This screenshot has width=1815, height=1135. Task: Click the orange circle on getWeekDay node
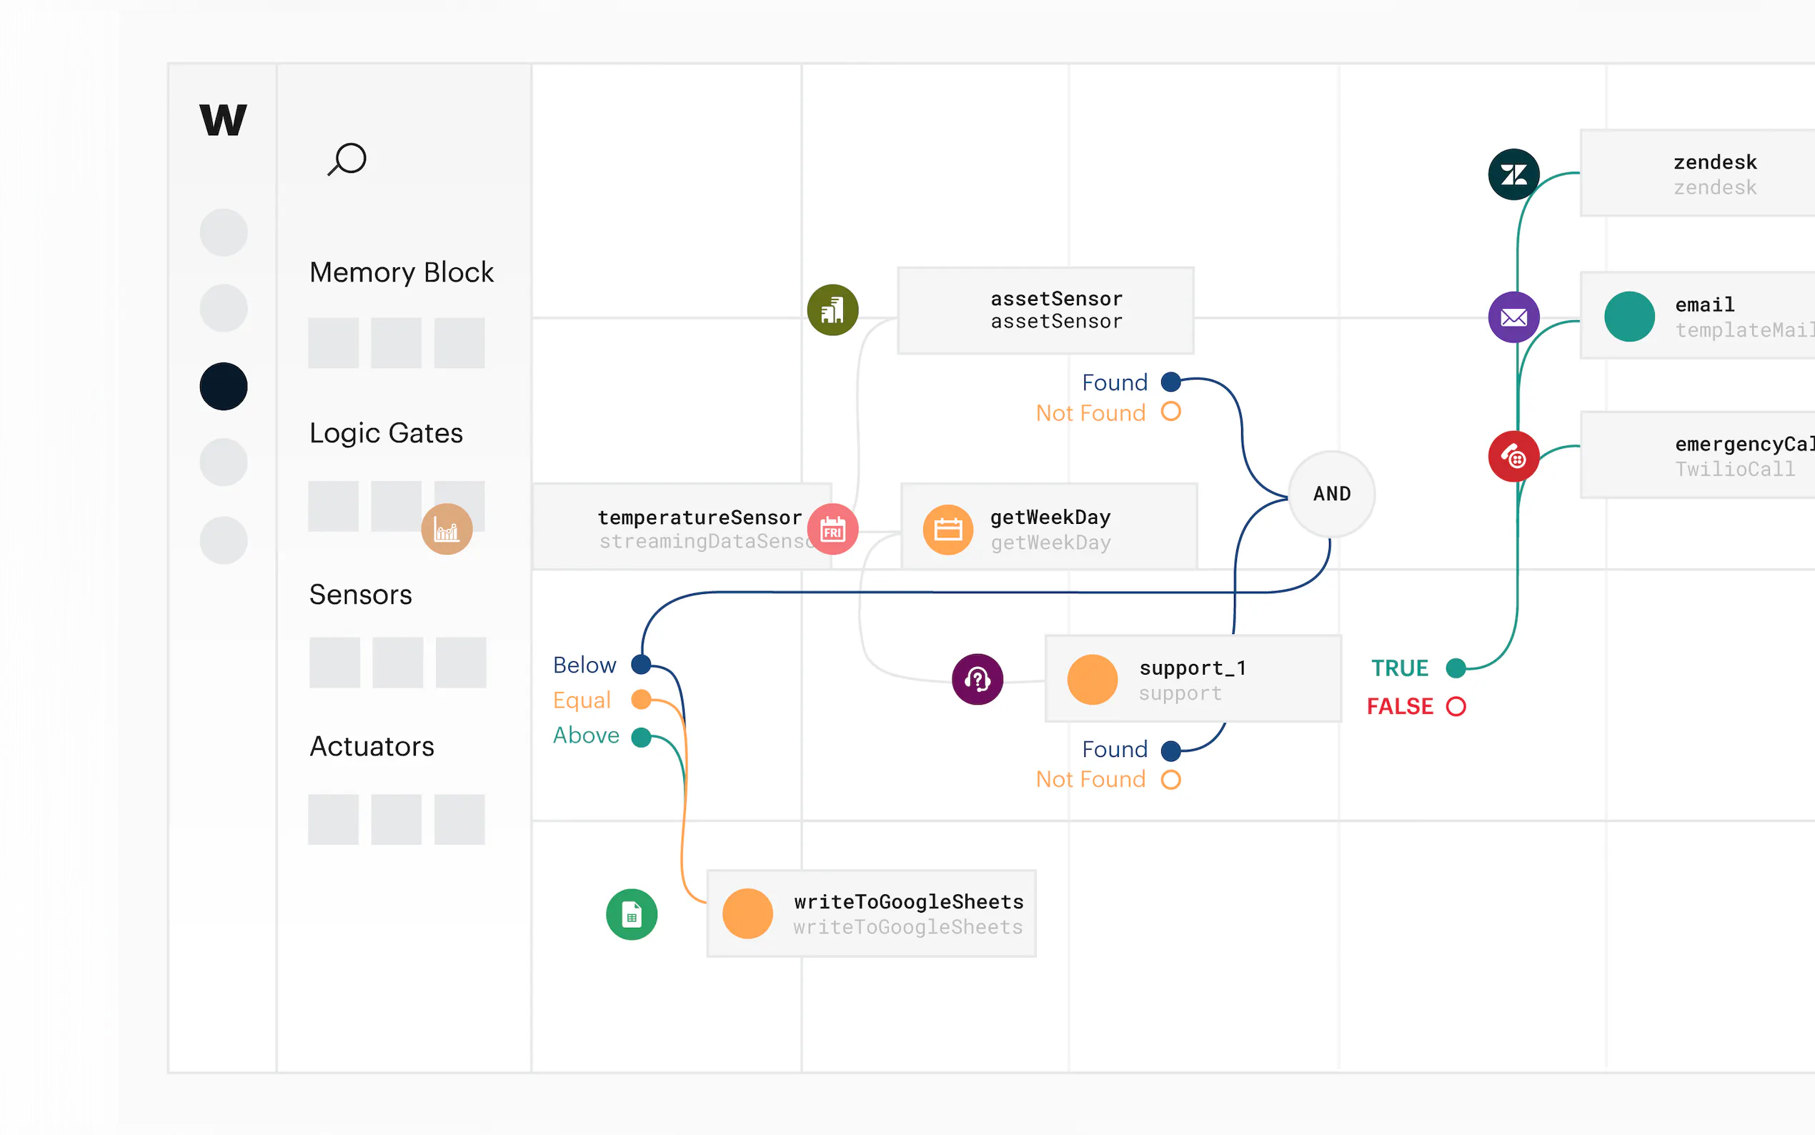pos(948,530)
